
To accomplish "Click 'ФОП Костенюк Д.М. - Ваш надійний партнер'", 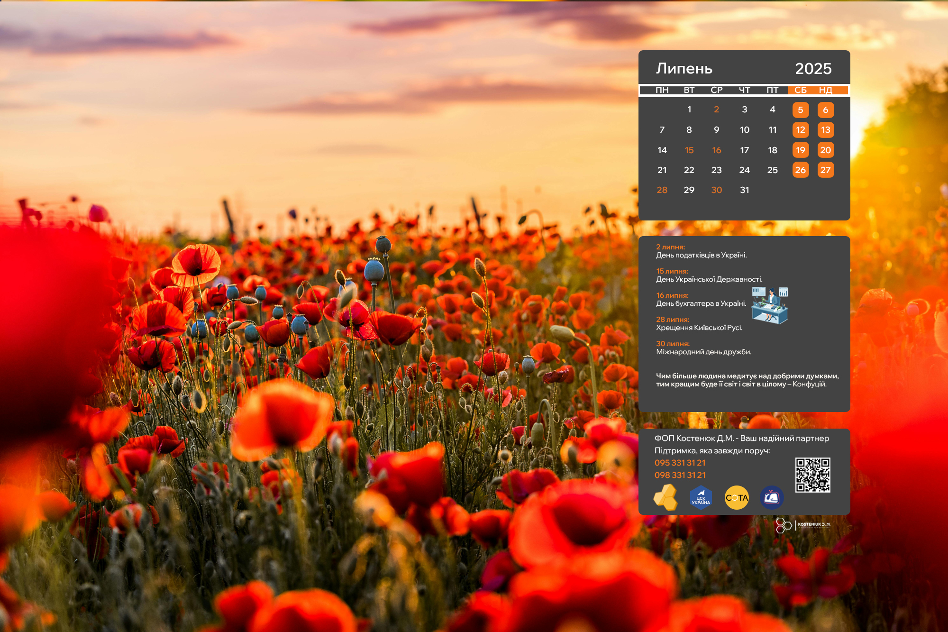I will point(742,439).
